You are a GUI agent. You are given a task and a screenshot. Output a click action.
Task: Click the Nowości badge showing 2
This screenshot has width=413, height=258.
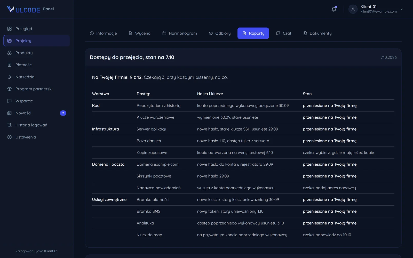pos(63,113)
